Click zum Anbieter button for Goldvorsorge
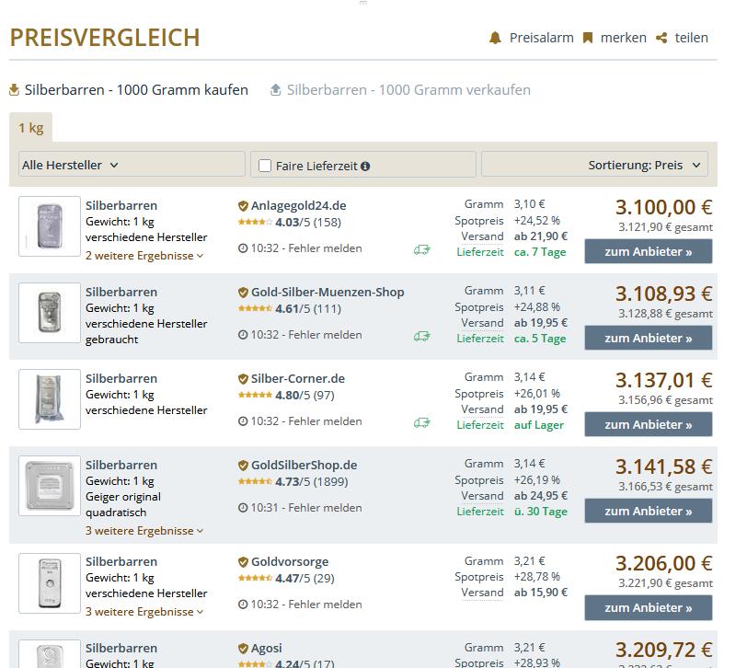The image size is (747, 668). click(x=648, y=607)
